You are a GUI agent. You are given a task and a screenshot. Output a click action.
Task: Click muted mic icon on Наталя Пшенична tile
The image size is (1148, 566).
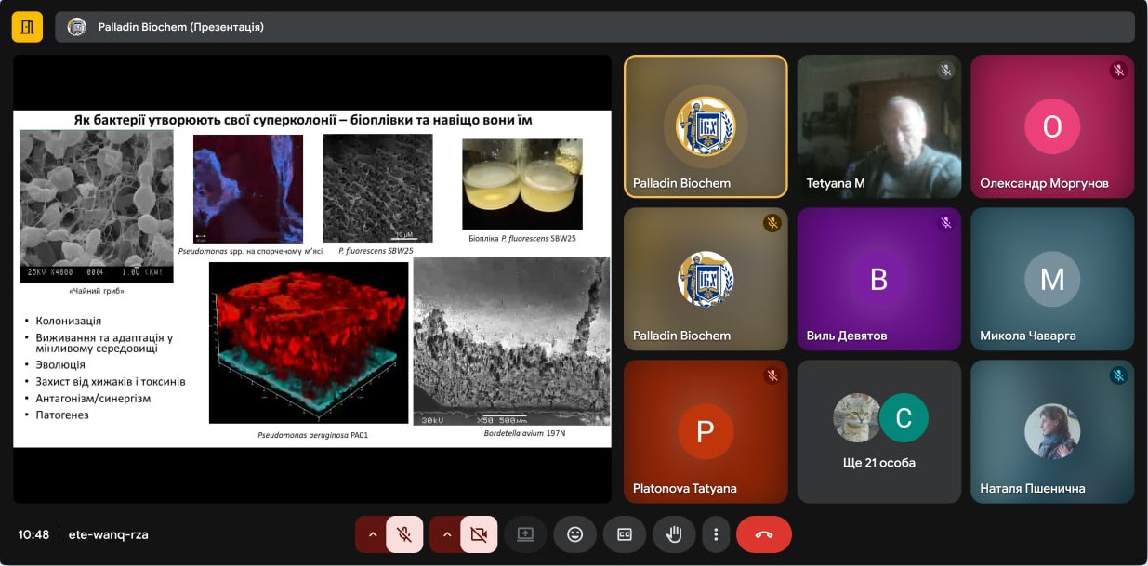(1118, 375)
